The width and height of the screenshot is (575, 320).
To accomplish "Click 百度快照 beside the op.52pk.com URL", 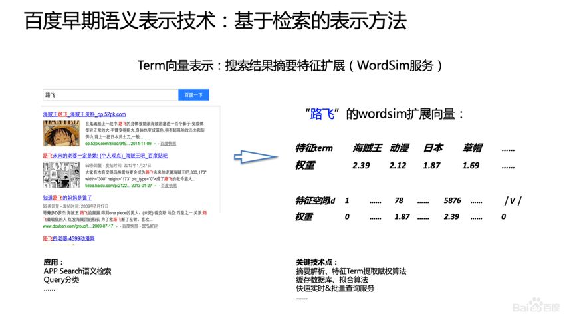I will (168, 144).
